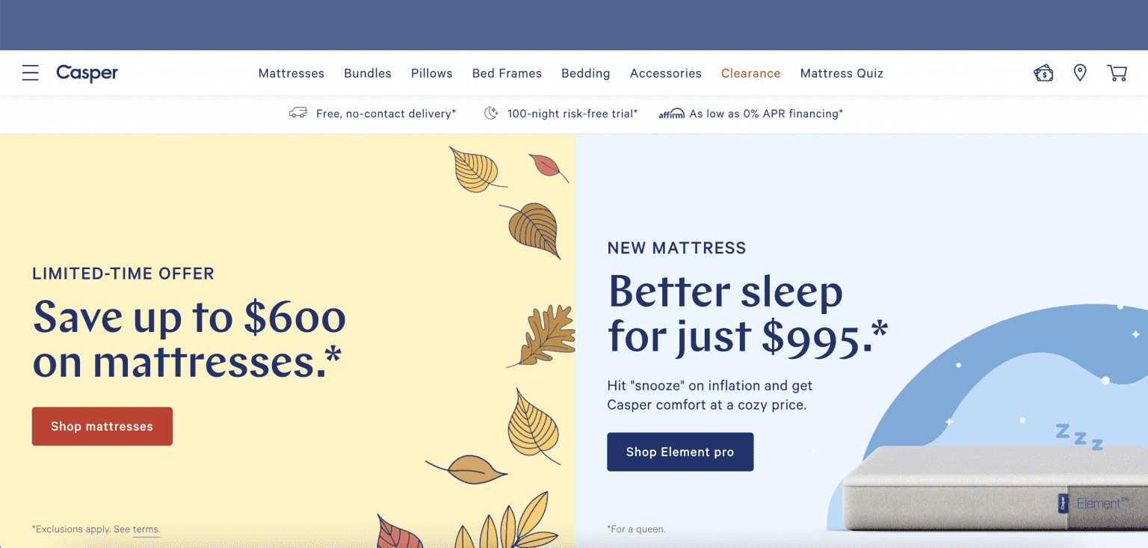Open the store locator pin icon
Image resolution: width=1148 pixels, height=548 pixels.
coord(1080,73)
